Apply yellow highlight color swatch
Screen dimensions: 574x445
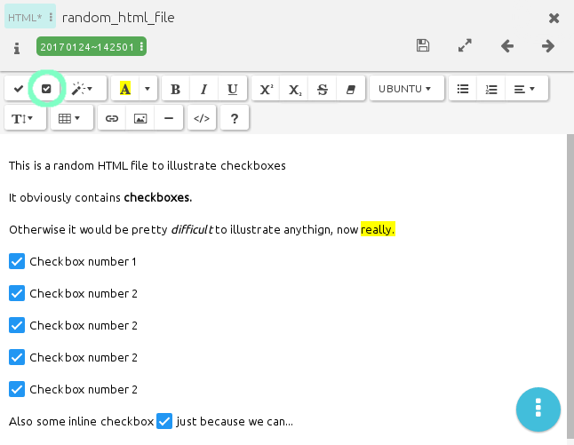[125, 89]
